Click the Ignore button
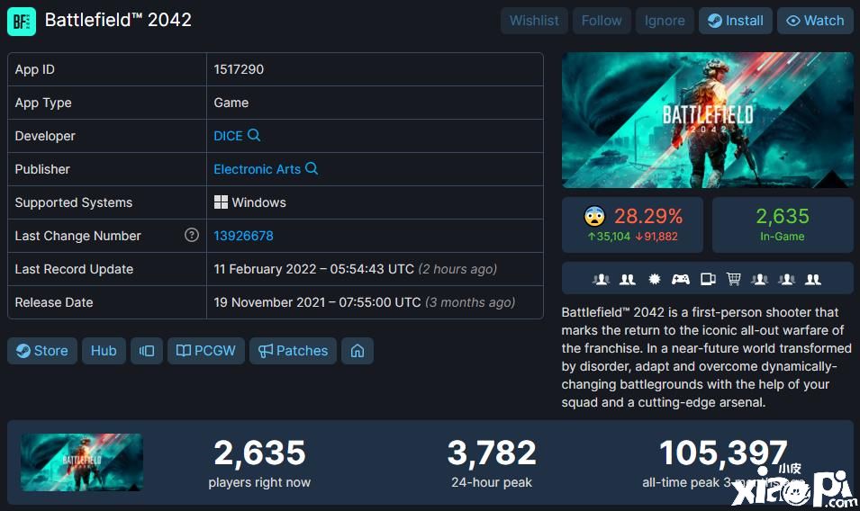This screenshot has width=860, height=511. (665, 21)
